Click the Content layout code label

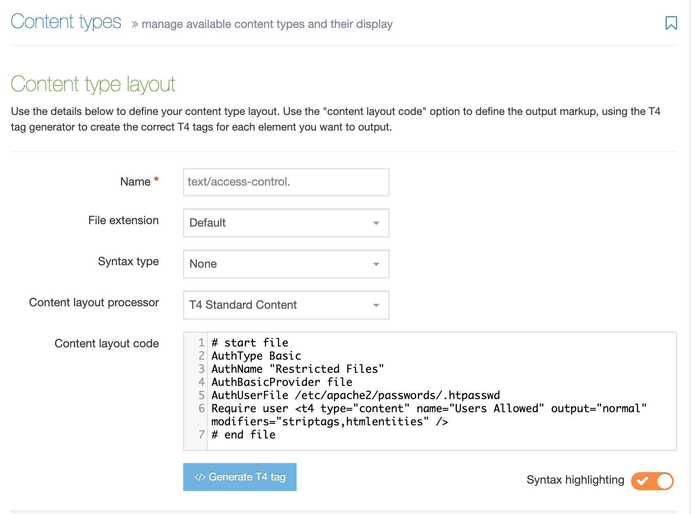106,344
